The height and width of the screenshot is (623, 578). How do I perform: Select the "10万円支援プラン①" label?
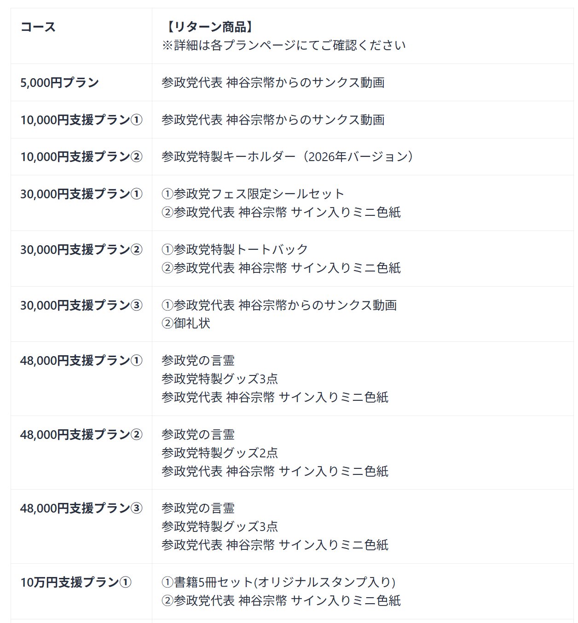click(x=76, y=582)
